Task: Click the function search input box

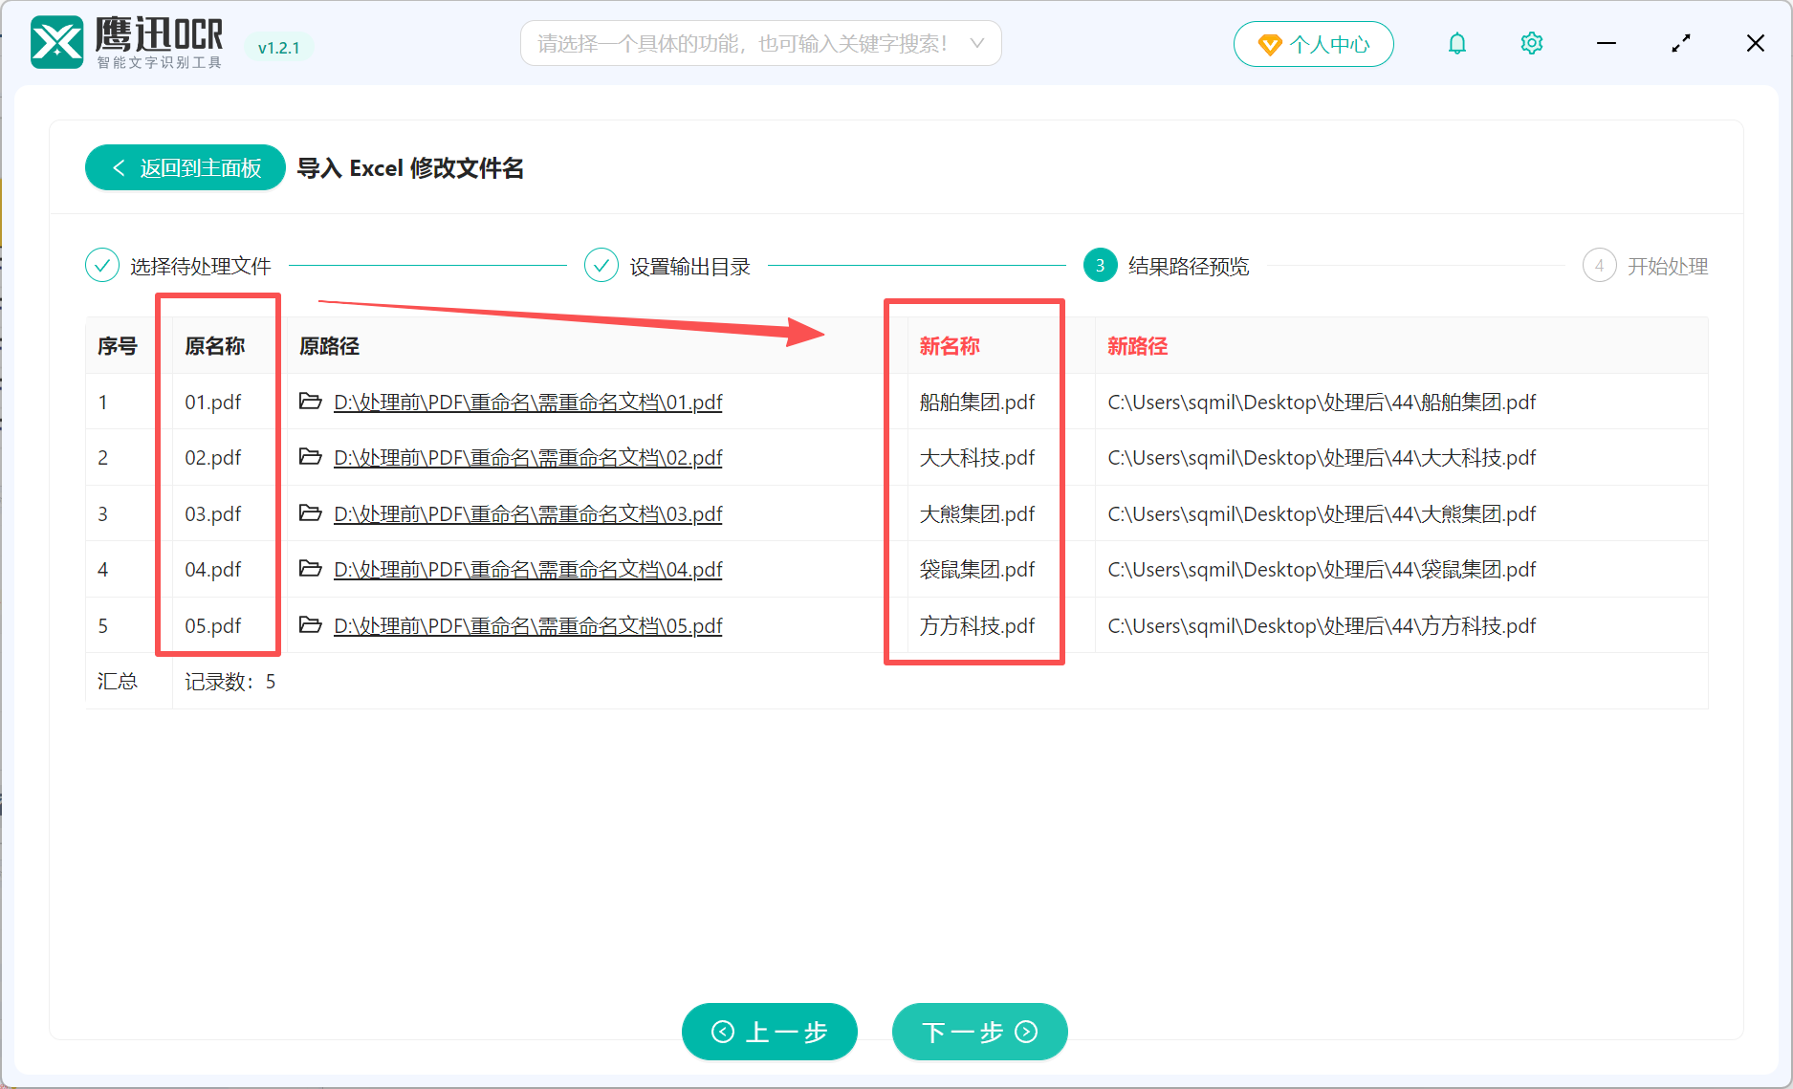Action: click(x=761, y=43)
